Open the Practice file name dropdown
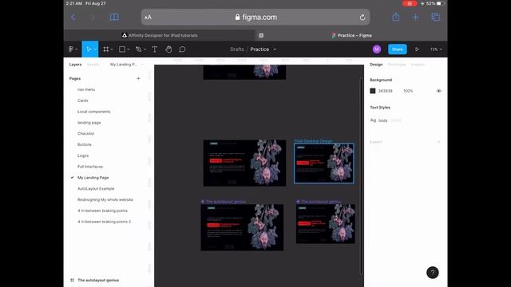 pyautogui.click(x=275, y=49)
